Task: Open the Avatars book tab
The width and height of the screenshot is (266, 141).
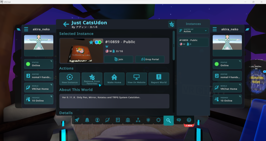Action: [x=118, y=120]
